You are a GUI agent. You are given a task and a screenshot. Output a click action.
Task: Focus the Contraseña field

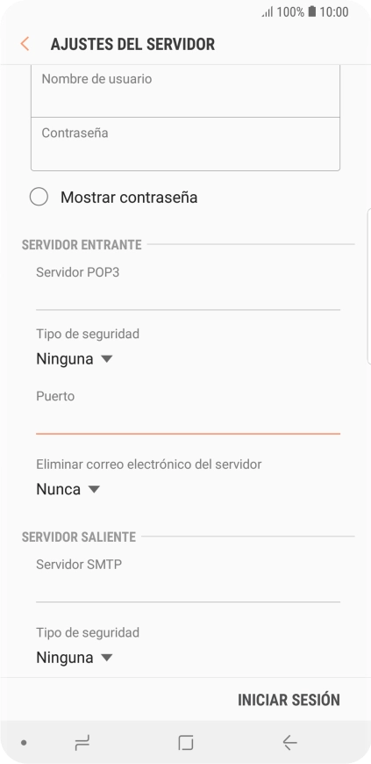(x=186, y=144)
